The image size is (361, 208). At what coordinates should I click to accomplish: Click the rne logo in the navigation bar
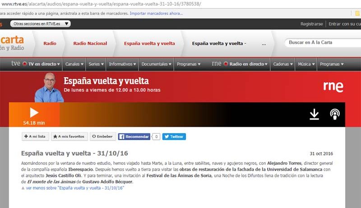click(217, 63)
